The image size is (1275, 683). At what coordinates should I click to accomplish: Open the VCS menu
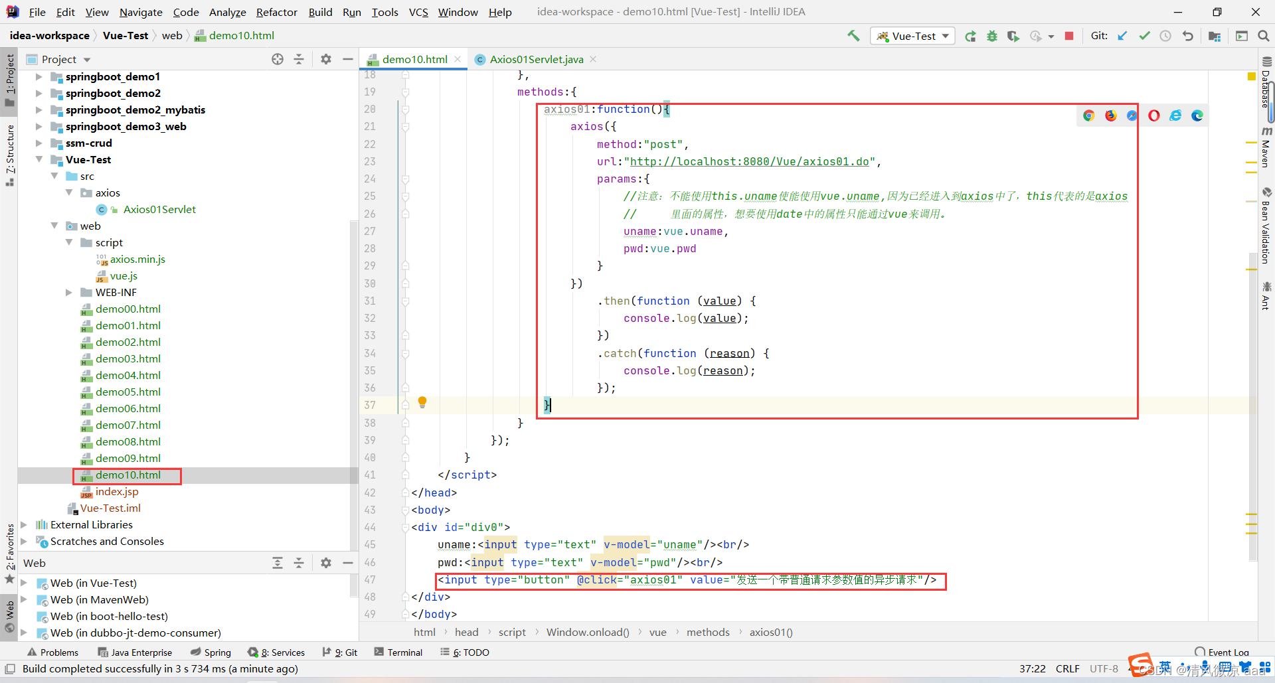[418, 12]
